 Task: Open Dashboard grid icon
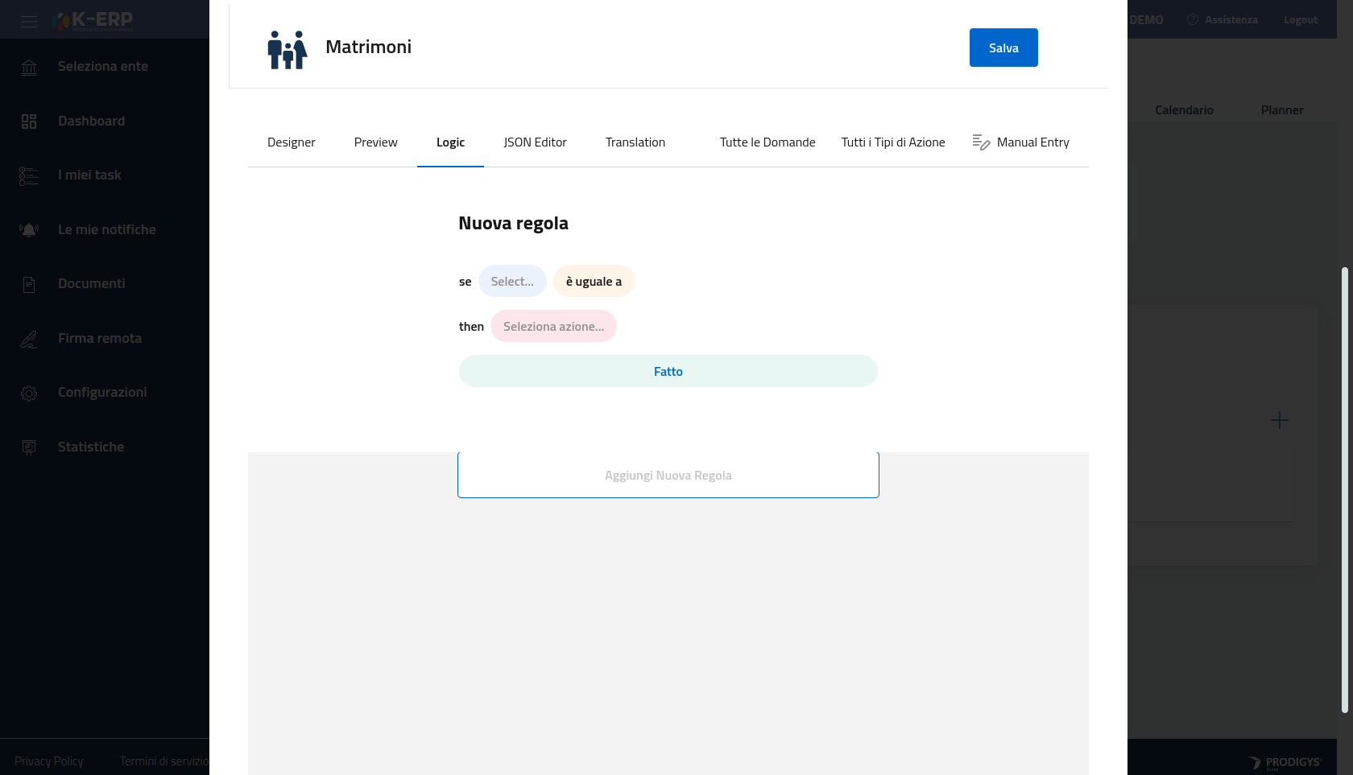coord(29,122)
